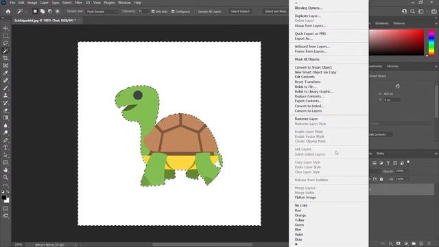Open the workspace switcher icon
Viewport: 439px width, 247px height.
(420, 12)
